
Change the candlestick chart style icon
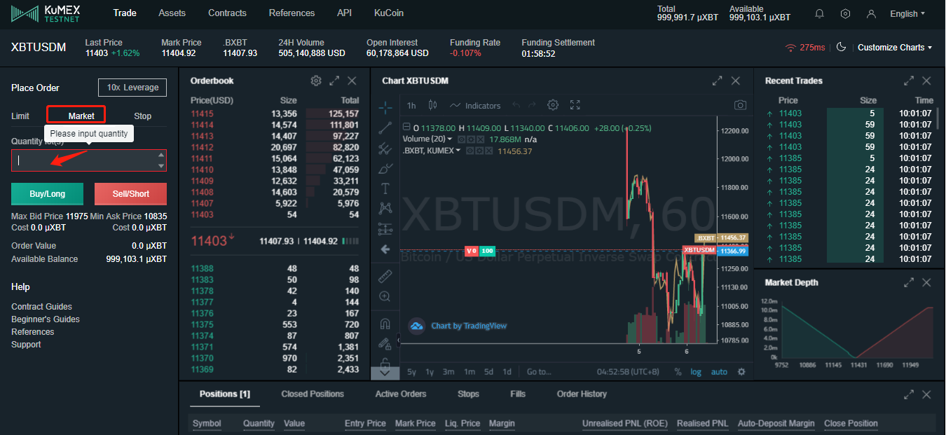(x=432, y=105)
